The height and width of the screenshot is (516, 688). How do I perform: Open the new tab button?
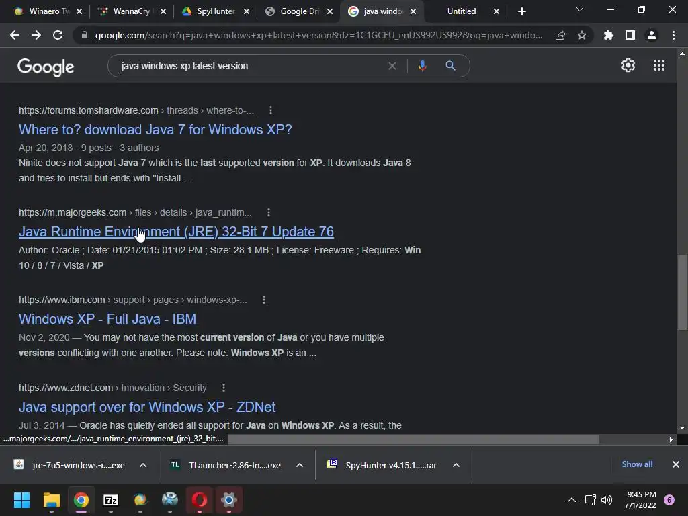[521, 11]
